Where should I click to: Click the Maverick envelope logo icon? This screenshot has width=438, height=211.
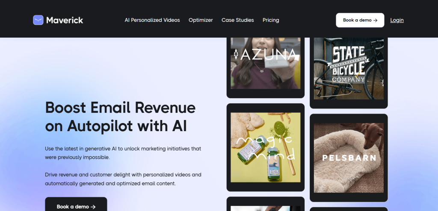click(38, 20)
